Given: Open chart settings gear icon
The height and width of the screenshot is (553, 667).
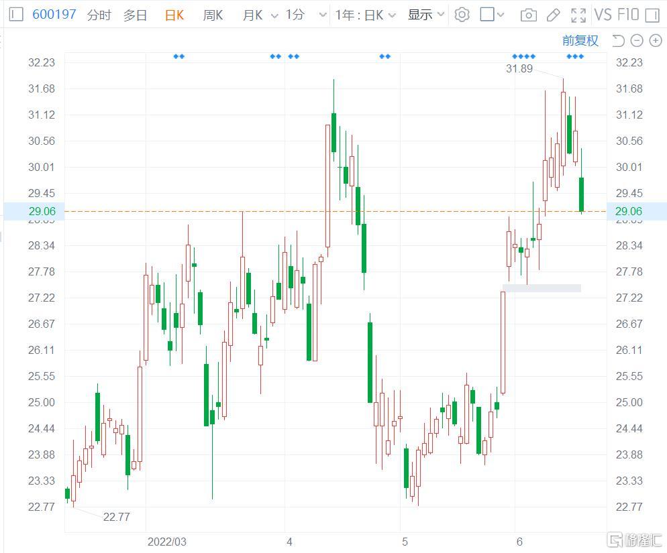Looking at the screenshot, I should tap(462, 15).
